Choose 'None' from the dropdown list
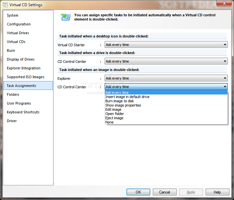 coord(166,122)
